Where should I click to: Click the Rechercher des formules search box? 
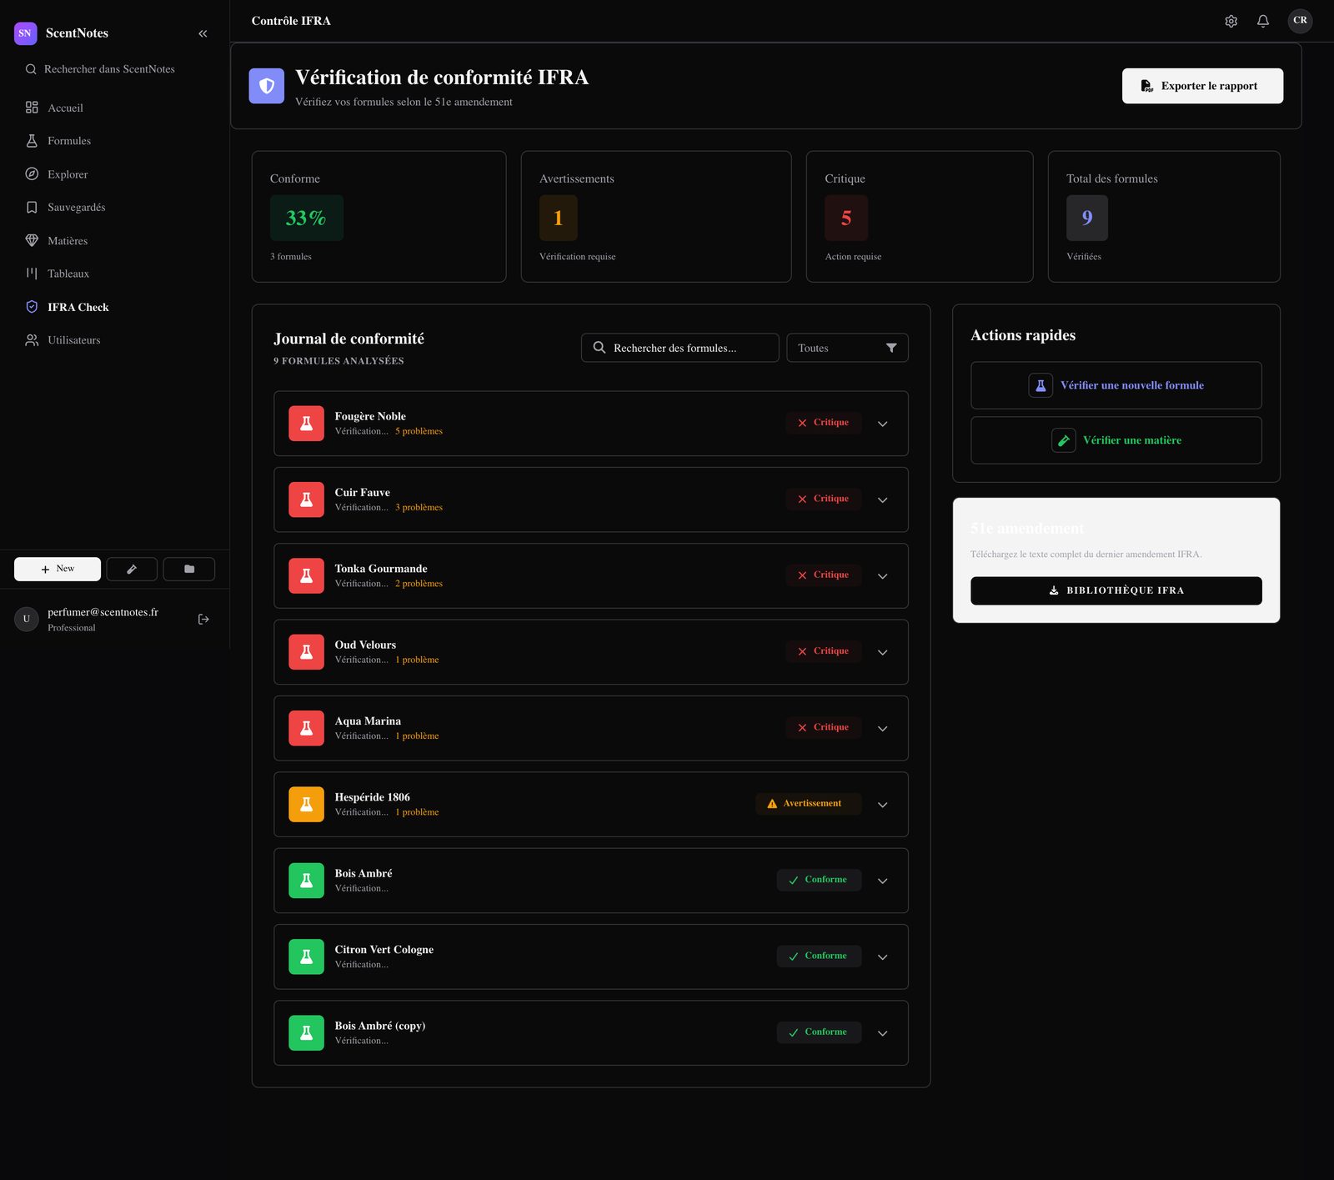680,348
